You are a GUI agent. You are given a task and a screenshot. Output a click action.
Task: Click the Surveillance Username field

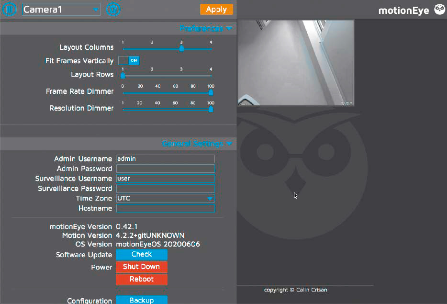coord(165,179)
